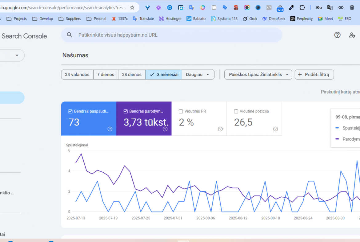Select the 28 dienos date range
Screen dimensions: 360x242
pyautogui.click(x=132, y=75)
